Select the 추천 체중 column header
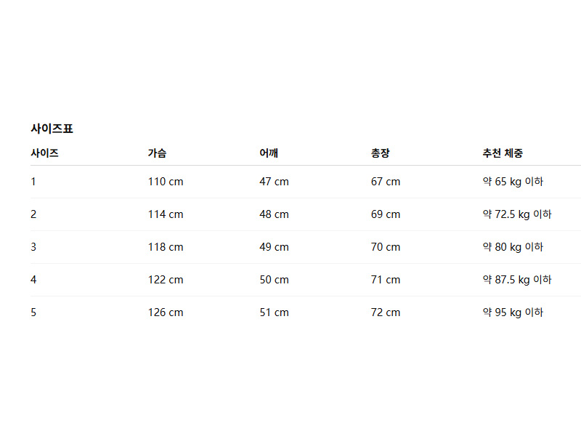The height and width of the screenshot is (436, 581). (x=503, y=153)
